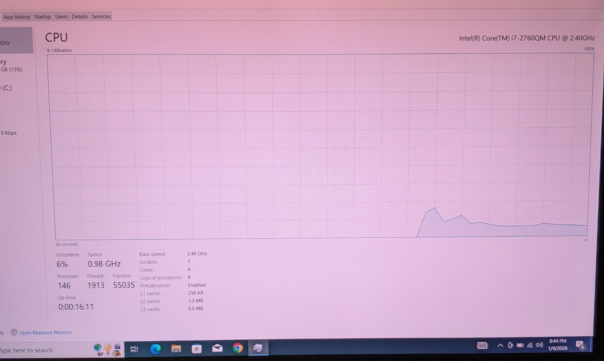Select the Memory item showing 13%
This screenshot has width=604, height=361.
click(x=16, y=66)
